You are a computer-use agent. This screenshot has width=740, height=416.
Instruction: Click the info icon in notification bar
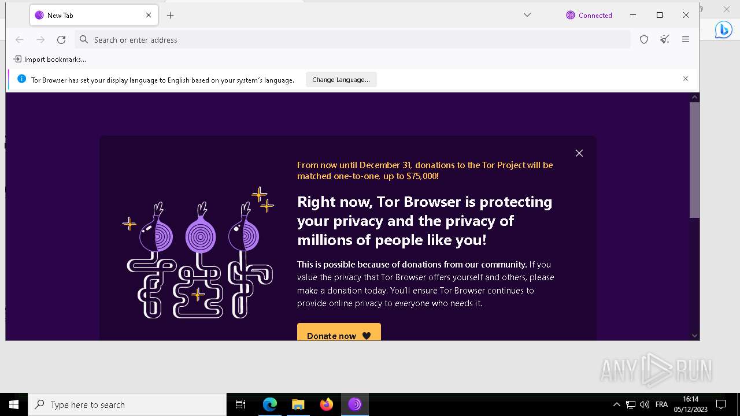pyautogui.click(x=21, y=79)
